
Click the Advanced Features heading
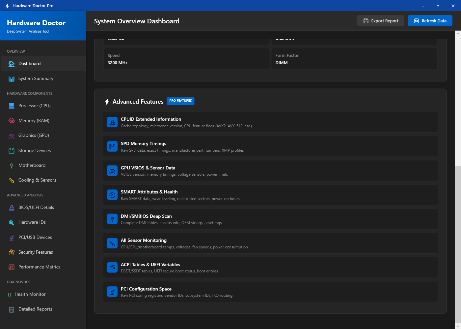138,102
